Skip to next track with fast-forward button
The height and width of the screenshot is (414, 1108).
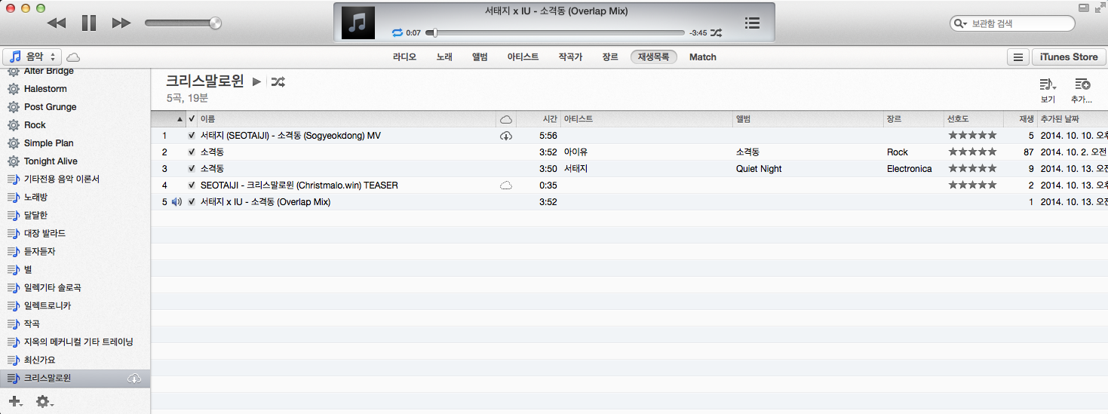coord(121,23)
